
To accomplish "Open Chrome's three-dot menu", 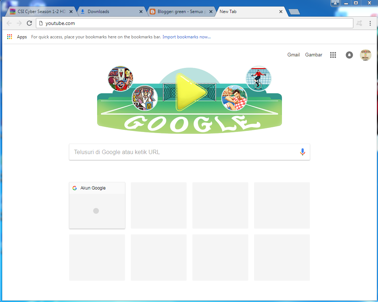I will tap(370, 23).
